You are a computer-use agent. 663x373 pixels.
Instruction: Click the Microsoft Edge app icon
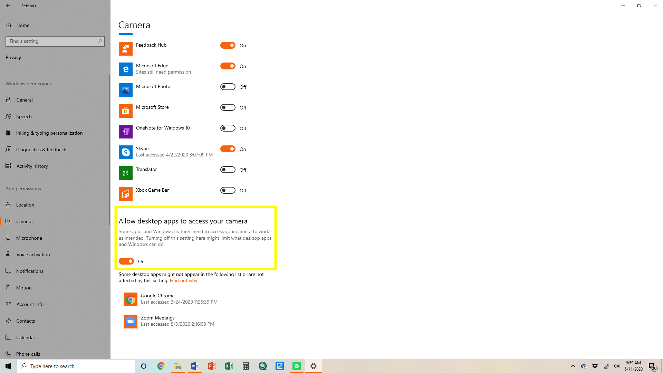point(126,69)
